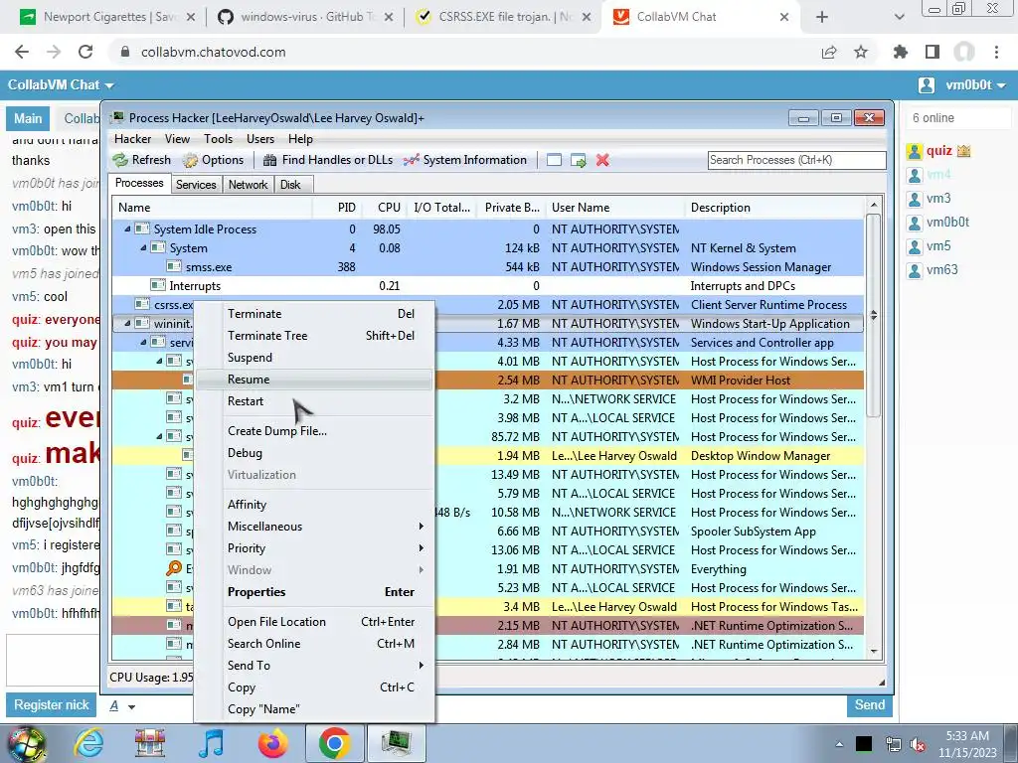Open System Information graph window

465,160
